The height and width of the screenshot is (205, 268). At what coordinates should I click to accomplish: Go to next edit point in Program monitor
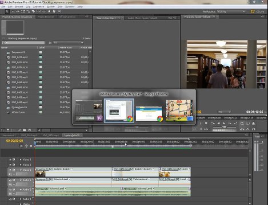(235, 124)
